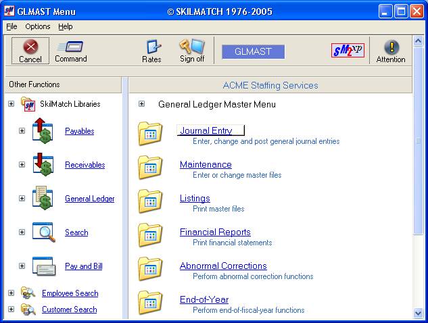Click the Payables dollar icon
Image resolution: width=428 pixels, height=323 pixels.
click(43, 130)
